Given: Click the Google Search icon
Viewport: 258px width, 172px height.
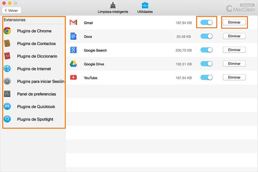Looking at the screenshot, I should tap(73, 50).
